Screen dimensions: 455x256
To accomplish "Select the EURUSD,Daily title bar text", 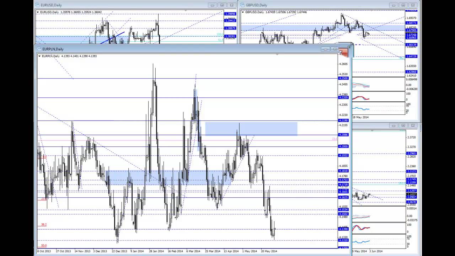I will coord(51,5).
